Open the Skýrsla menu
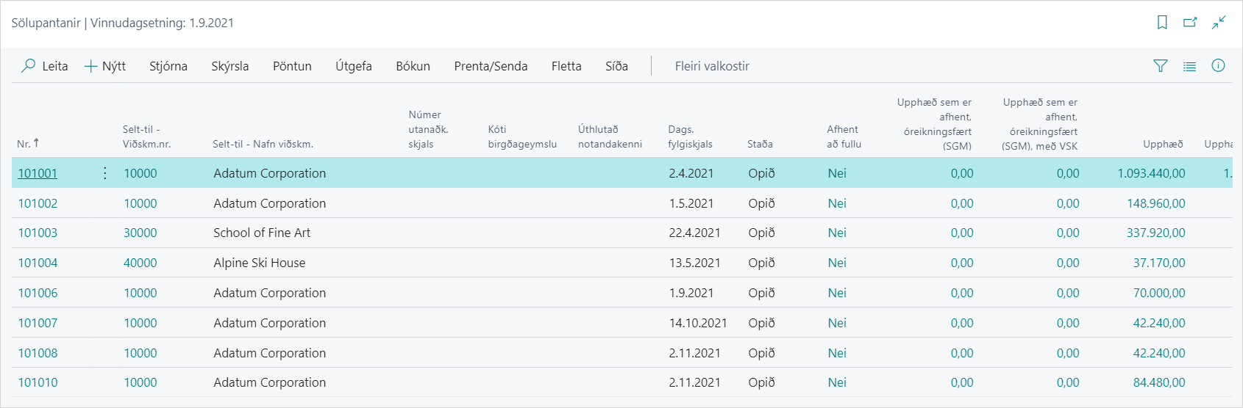The image size is (1243, 408). click(x=229, y=66)
